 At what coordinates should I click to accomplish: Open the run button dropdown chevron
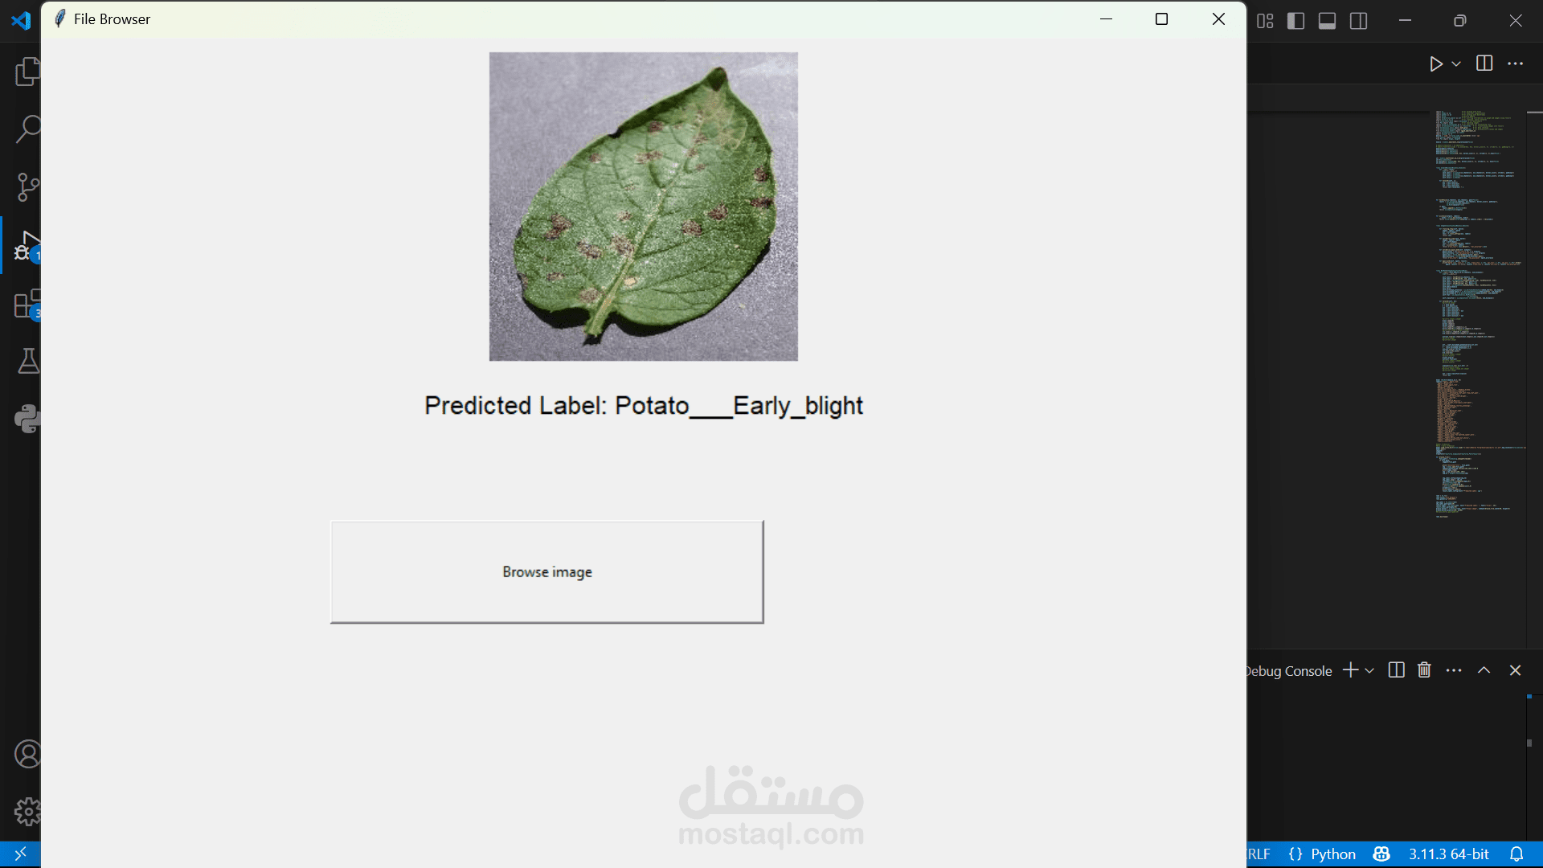(1457, 63)
